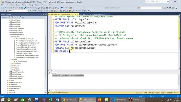The height and width of the screenshot is (102, 181).
Task: Click the Copy icon in toolbar
Action: click(x=56, y=8)
